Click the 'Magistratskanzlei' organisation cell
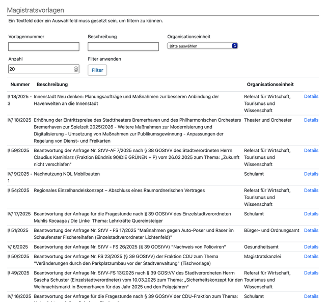Screen dimensions: 326x302 coord(262,256)
